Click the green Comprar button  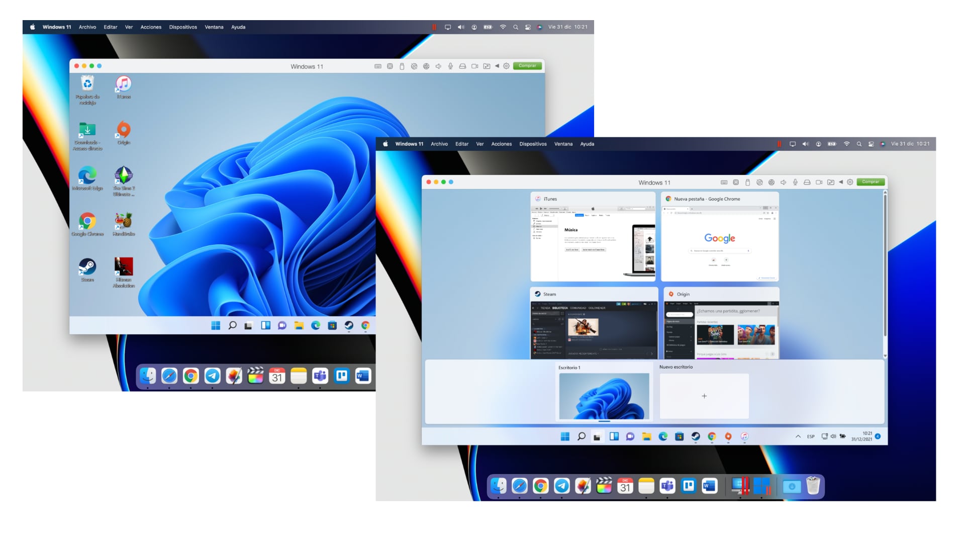871,182
